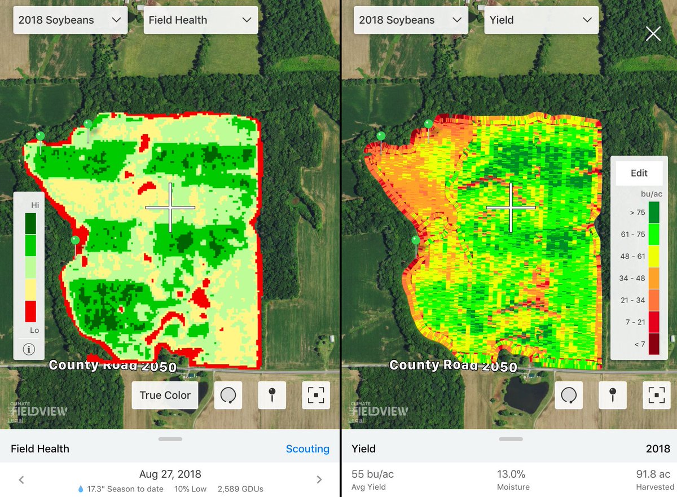677x497 pixels.
Task: Tap the Yield panel drag handle
Action: click(x=511, y=438)
